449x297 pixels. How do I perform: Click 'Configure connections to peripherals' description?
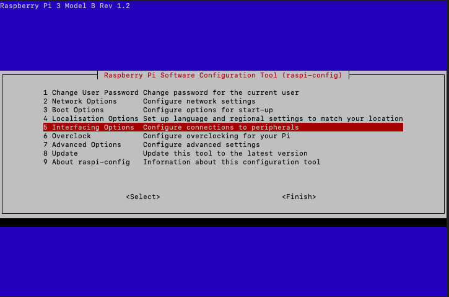(x=220, y=127)
